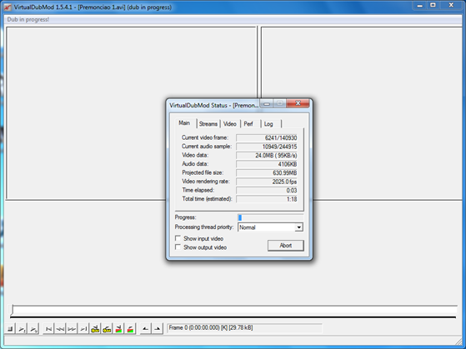The height and width of the screenshot is (349, 466).
Task: Set the selection end mark
Action: 158,329
